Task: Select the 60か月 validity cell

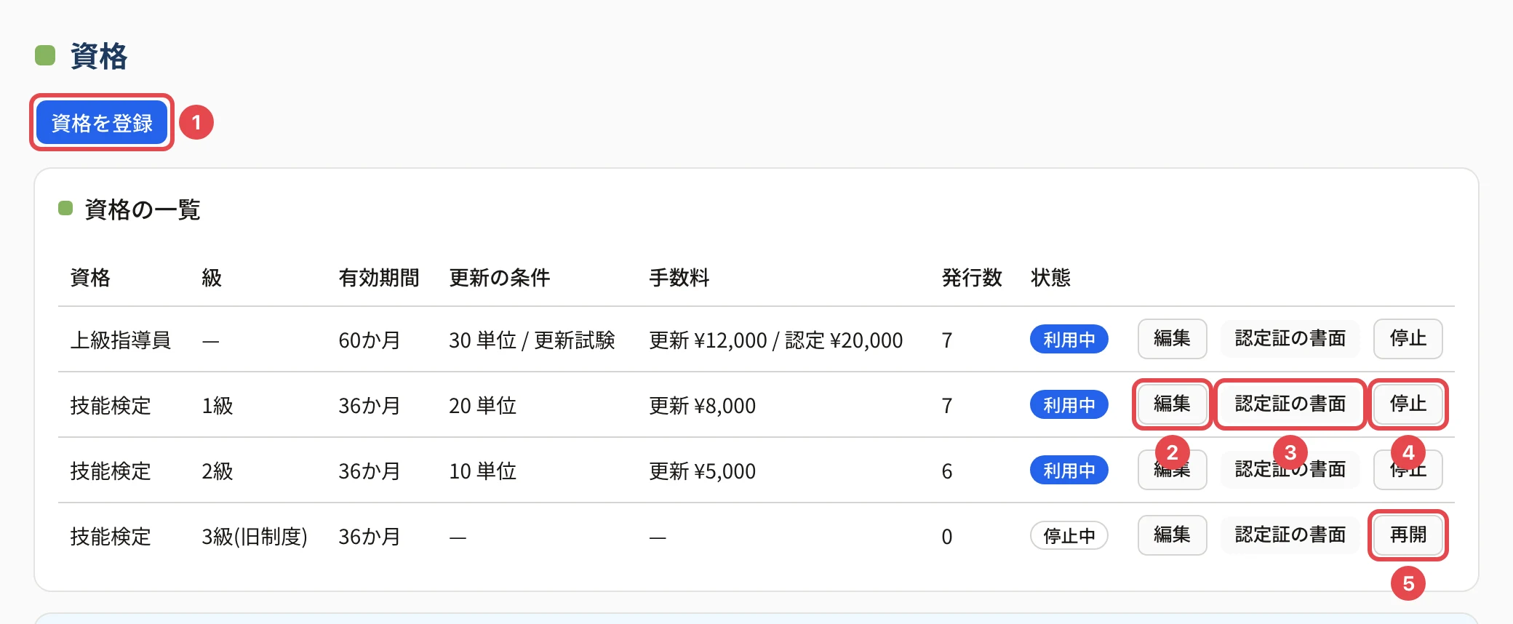Action: pos(370,340)
